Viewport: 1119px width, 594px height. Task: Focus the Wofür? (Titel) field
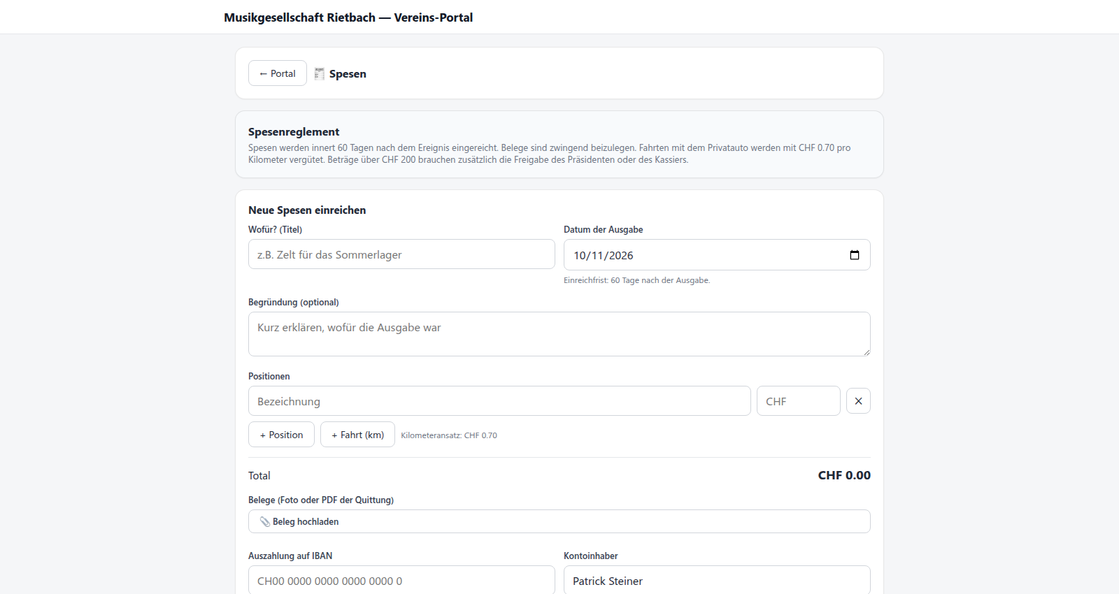(x=401, y=254)
